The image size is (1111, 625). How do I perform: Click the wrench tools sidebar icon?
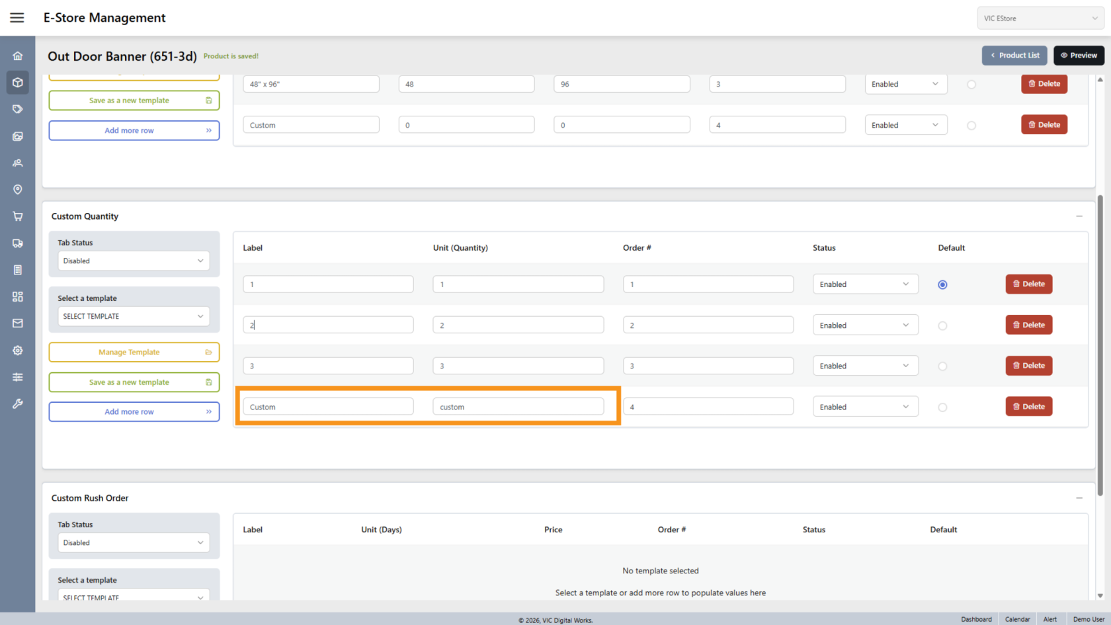click(x=18, y=403)
